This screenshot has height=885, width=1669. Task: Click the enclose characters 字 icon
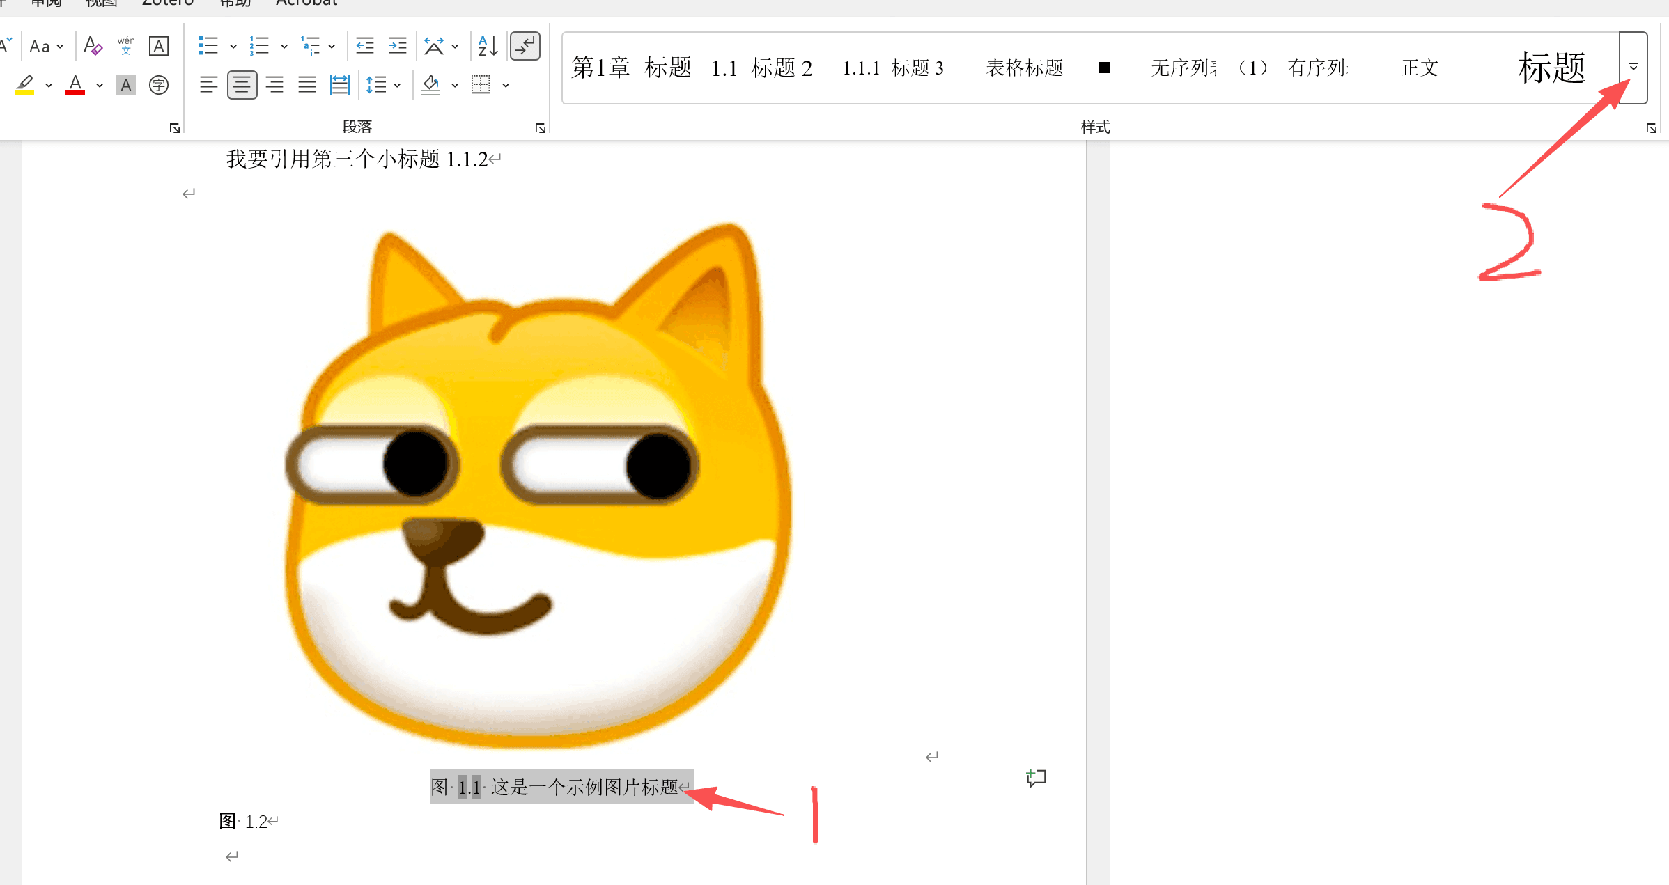click(159, 85)
